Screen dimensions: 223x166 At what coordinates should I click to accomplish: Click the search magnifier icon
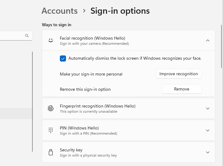click(x=27, y=36)
